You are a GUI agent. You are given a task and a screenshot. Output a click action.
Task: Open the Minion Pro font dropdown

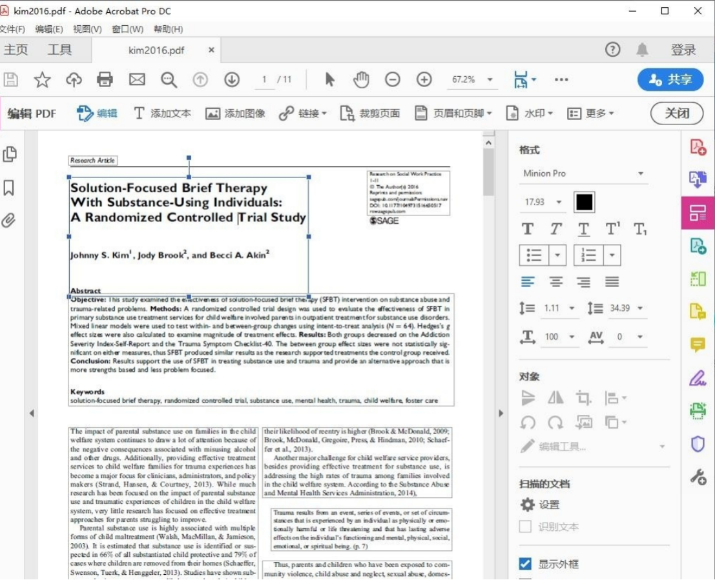[583, 174]
